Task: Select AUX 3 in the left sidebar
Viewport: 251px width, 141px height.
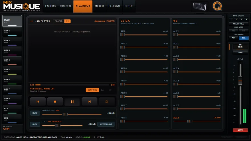Action: coord(12,51)
